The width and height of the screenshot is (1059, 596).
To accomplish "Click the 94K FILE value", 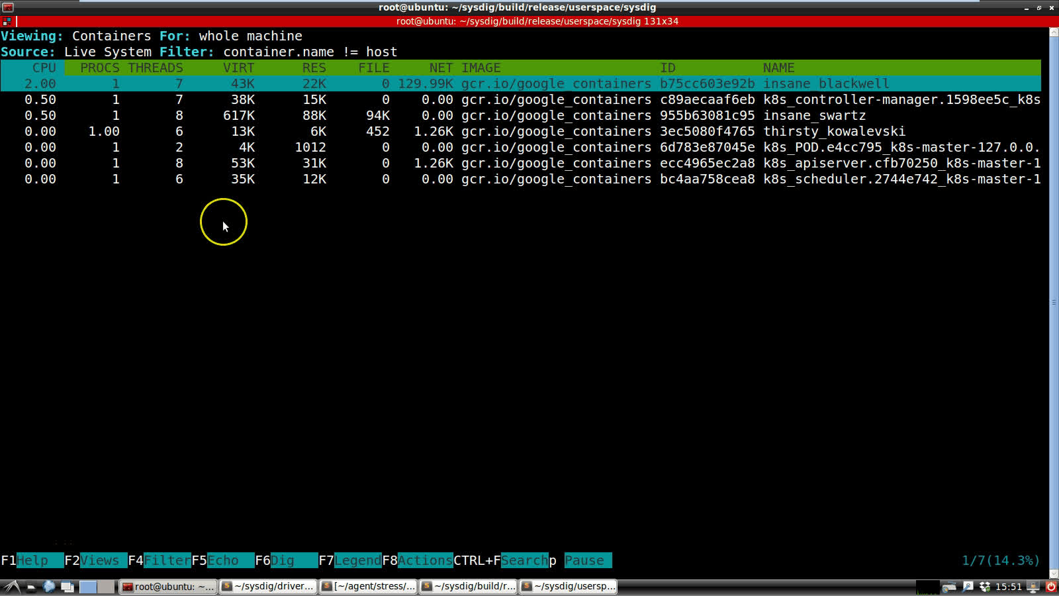I will point(378,115).
